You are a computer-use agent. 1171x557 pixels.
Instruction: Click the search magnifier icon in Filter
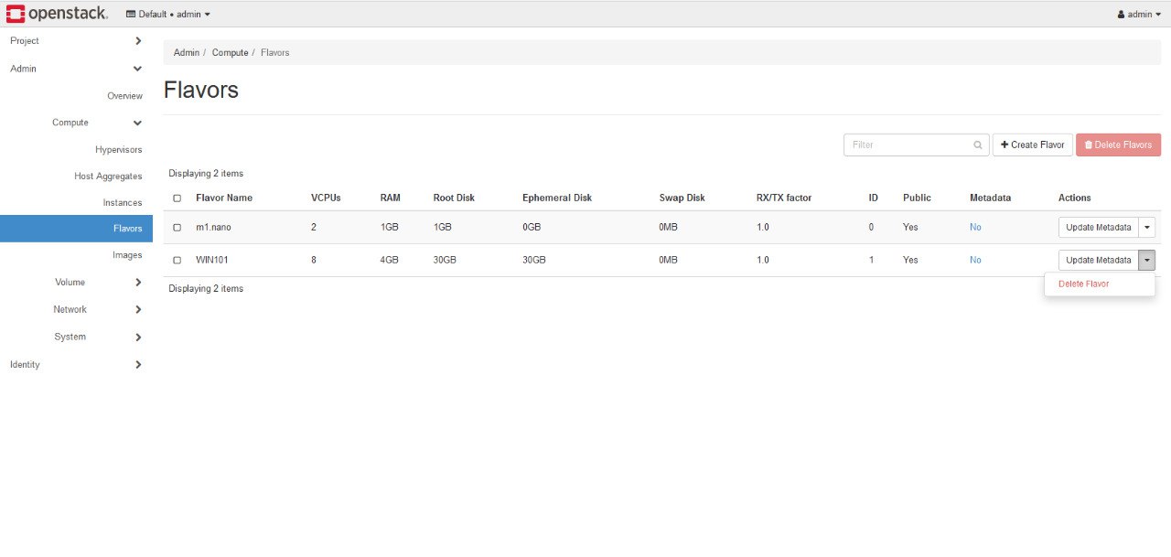tap(977, 145)
